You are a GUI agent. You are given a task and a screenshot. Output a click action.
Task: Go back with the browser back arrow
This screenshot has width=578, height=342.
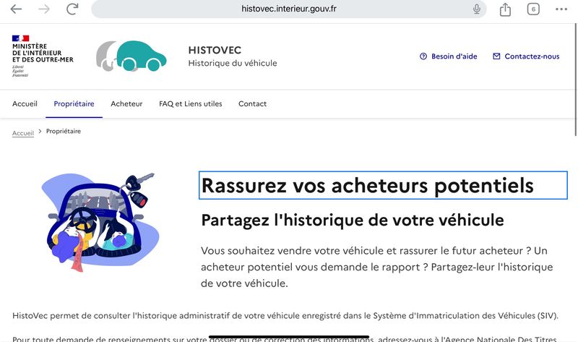tap(16, 9)
